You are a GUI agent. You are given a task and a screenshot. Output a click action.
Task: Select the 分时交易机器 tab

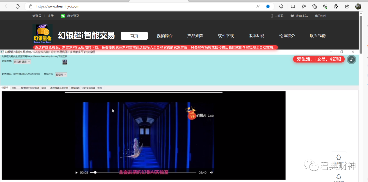[89, 88]
